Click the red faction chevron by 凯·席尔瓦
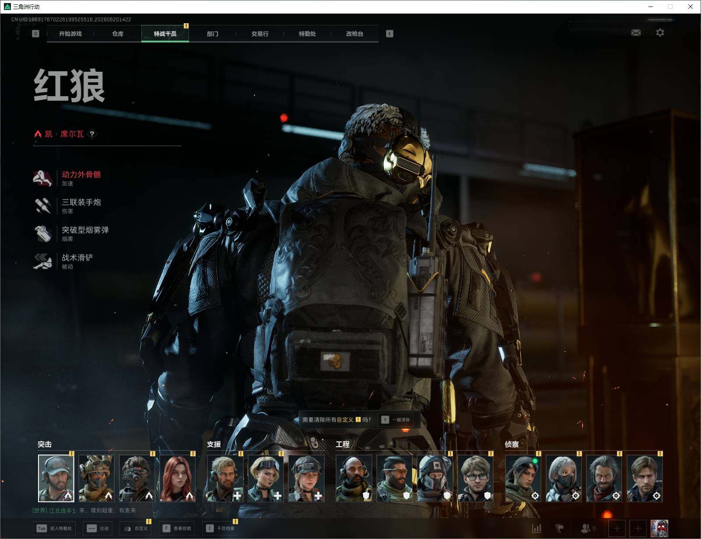The image size is (701, 539). 38,134
